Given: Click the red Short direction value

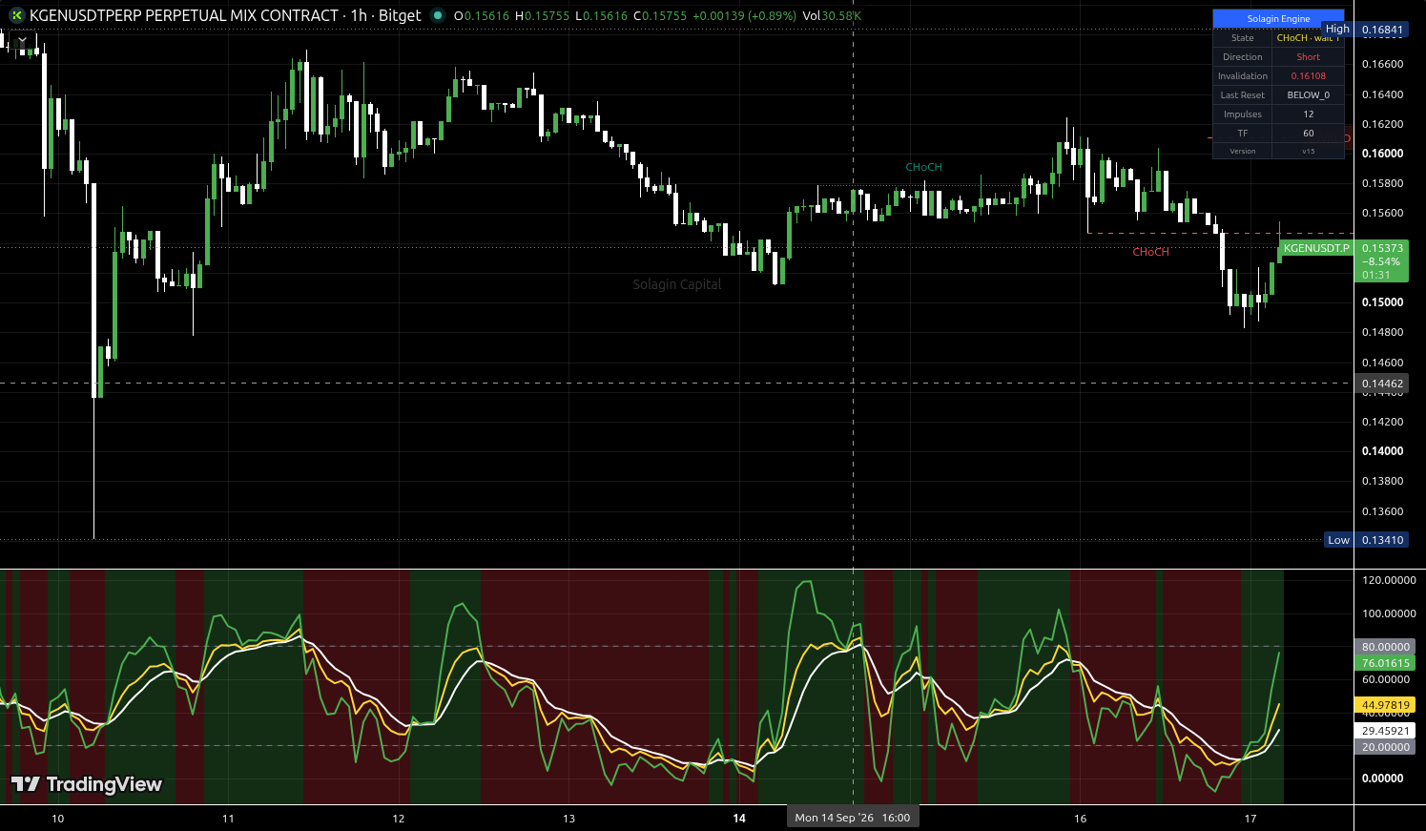Looking at the screenshot, I should (x=1309, y=57).
